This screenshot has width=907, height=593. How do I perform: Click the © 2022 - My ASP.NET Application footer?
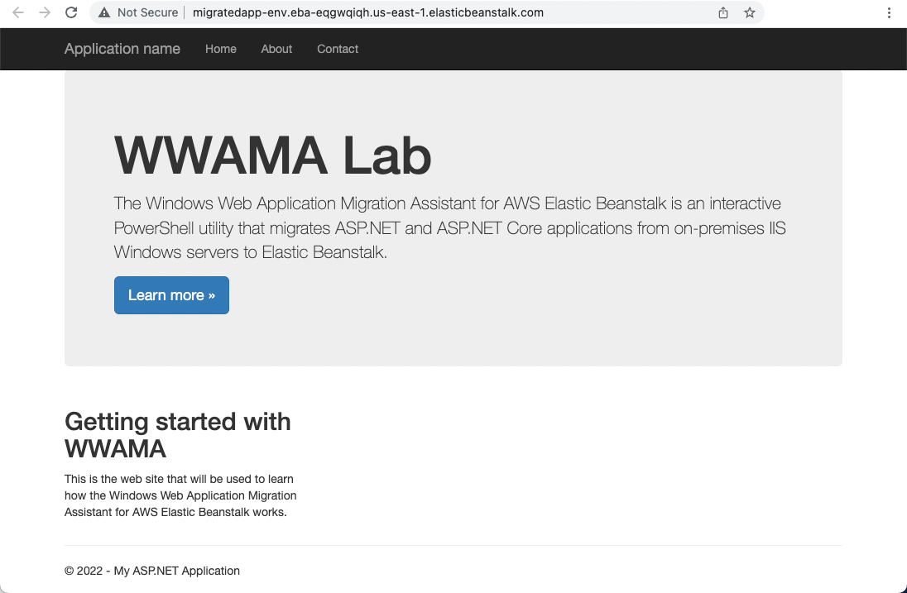click(x=152, y=571)
